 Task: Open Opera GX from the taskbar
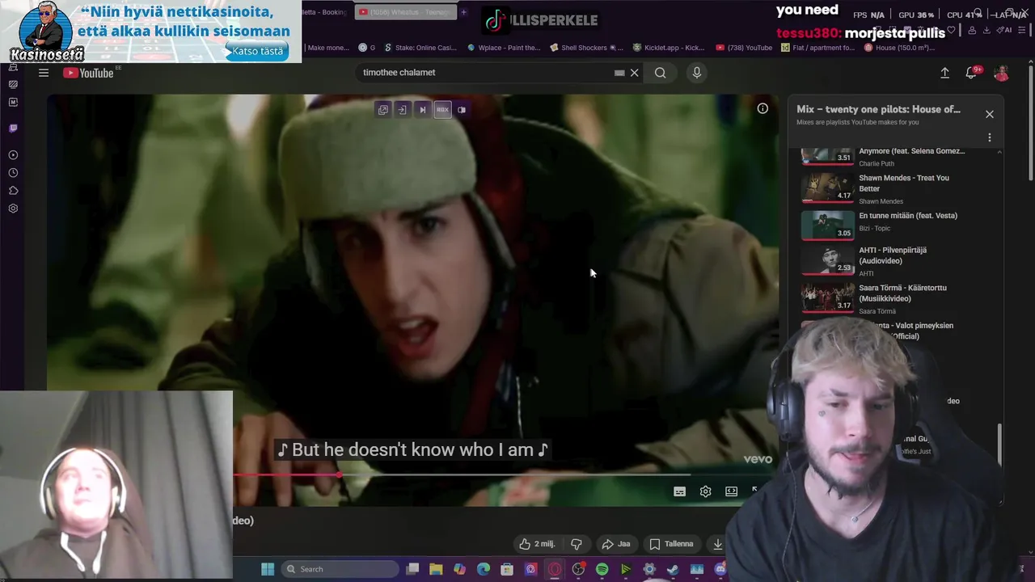coord(555,569)
